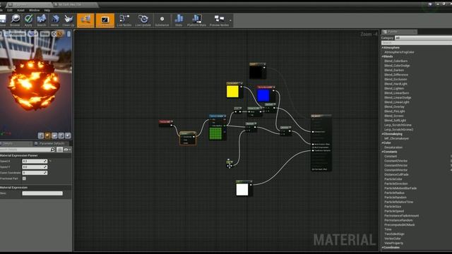Image resolution: width=452 pixels, height=254 pixels.
Task: Select the white constant node swatch
Action: click(x=242, y=190)
